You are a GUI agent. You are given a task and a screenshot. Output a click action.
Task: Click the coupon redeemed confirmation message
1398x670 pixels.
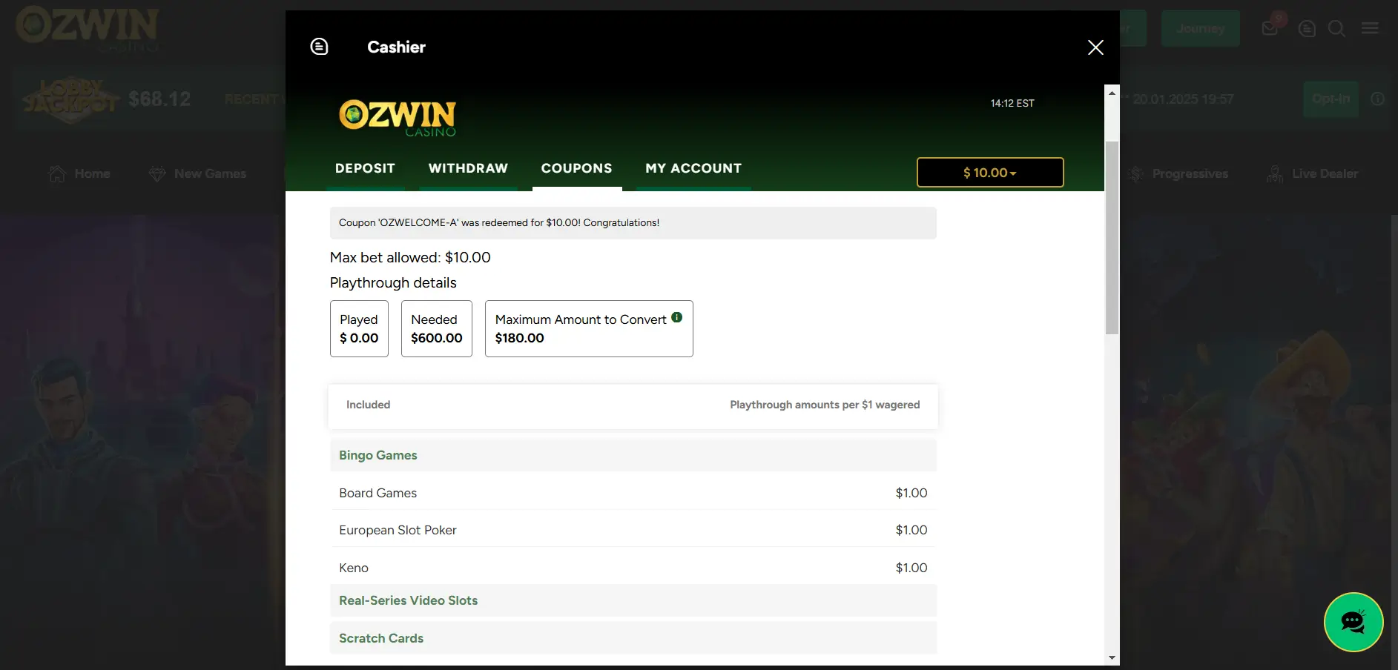point(633,223)
